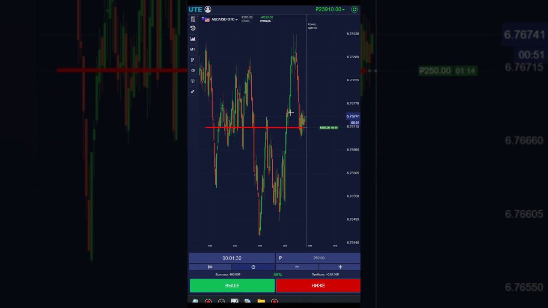
Task: Open the trade history clock icon
Action: [193, 28]
